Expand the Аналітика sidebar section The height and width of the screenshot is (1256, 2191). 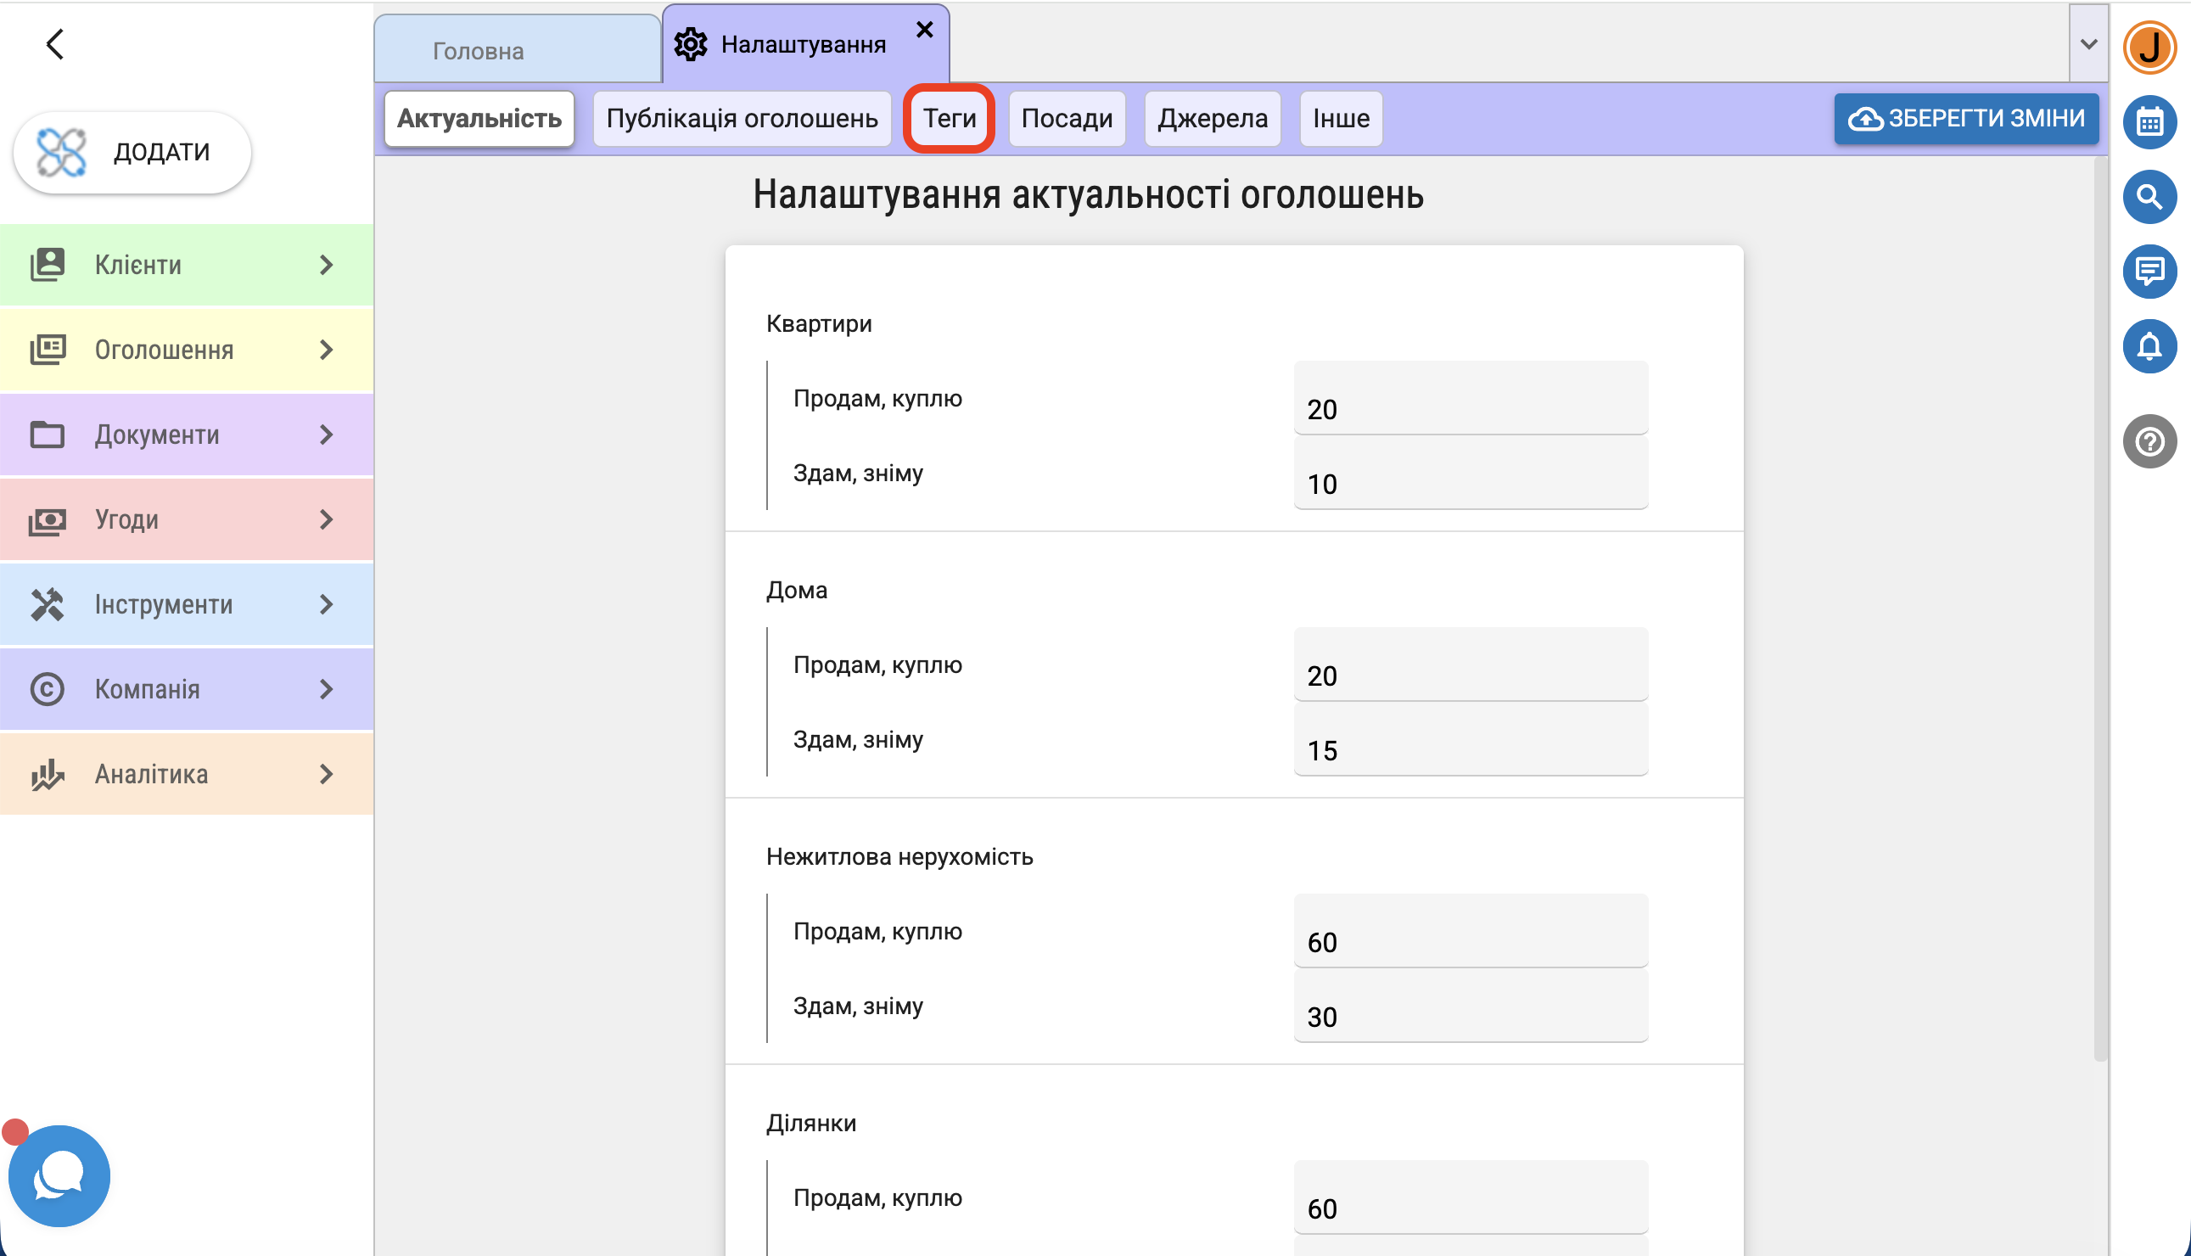[186, 774]
